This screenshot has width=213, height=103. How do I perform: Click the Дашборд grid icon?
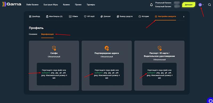tap(30, 16)
